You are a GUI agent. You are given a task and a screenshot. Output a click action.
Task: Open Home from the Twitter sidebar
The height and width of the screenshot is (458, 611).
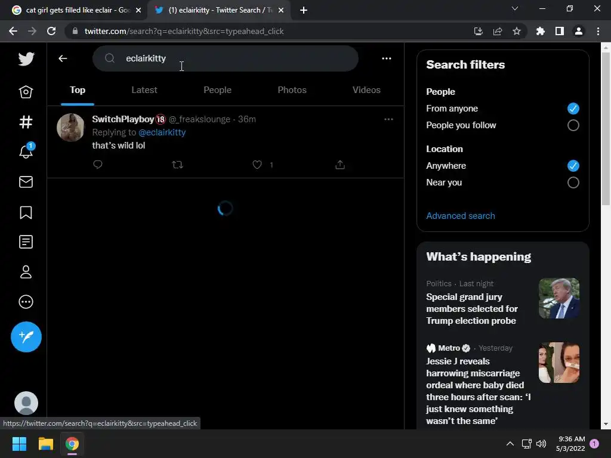(x=26, y=92)
